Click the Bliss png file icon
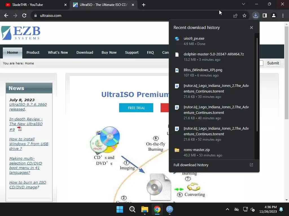The image size is (289, 216). (x=177, y=70)
